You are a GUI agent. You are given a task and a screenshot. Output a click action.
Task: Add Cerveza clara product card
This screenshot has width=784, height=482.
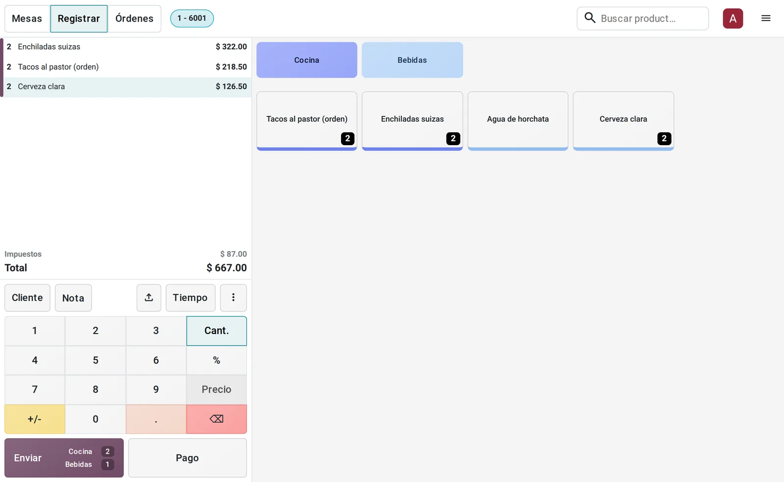pyautogui.click(x=623, y=121)
